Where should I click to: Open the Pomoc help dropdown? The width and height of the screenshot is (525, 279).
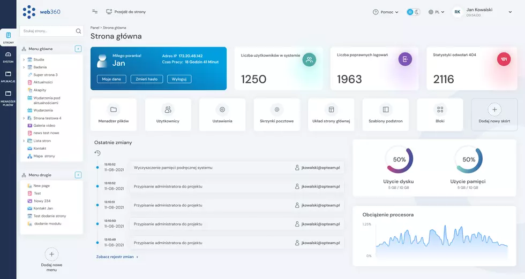(386, 12)
